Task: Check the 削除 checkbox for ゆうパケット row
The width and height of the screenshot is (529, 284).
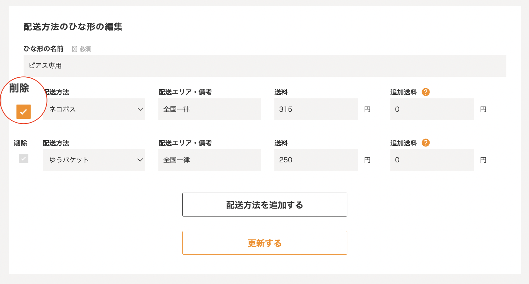Action: (24, 159)
